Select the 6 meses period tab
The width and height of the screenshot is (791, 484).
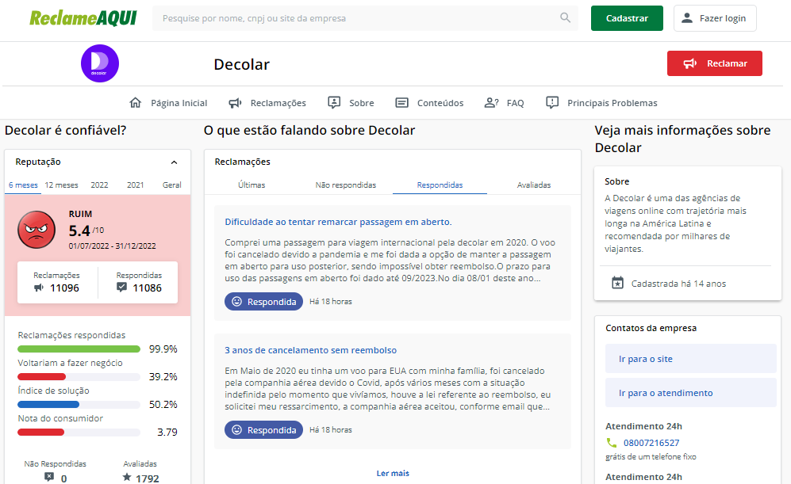point(23,185)
